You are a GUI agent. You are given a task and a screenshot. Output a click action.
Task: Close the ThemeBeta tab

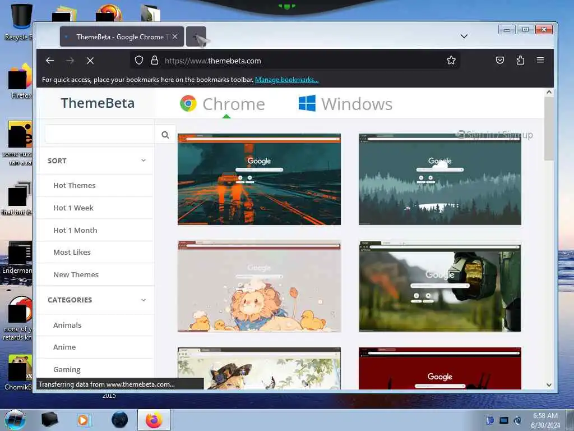tap(175, 36)
